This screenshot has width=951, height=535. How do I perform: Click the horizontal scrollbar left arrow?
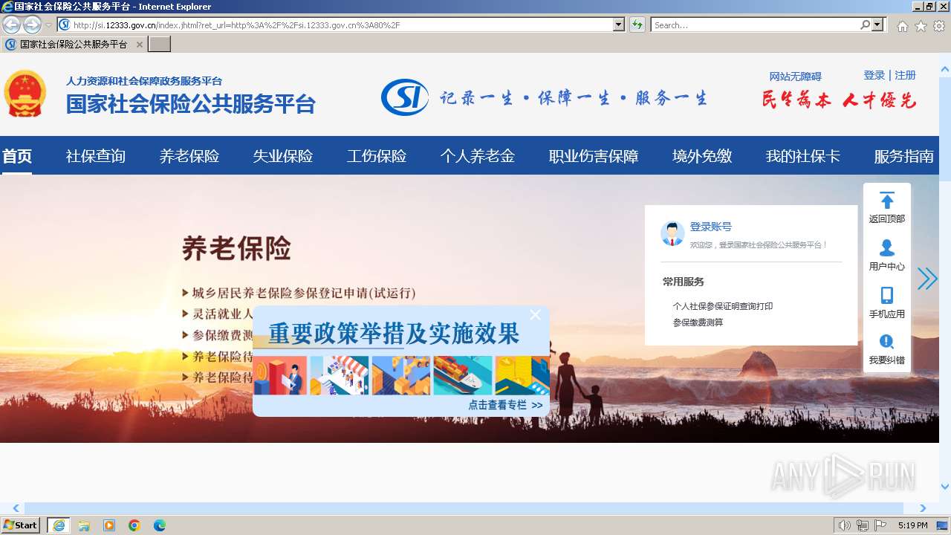pos(16,508)
